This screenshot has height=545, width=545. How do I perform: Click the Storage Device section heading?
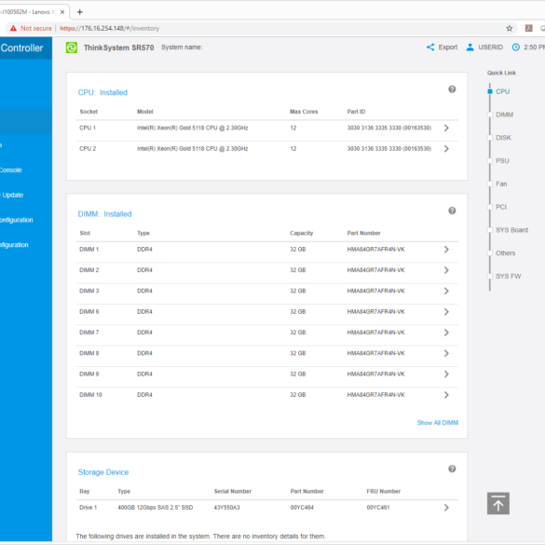pos(103,472)
